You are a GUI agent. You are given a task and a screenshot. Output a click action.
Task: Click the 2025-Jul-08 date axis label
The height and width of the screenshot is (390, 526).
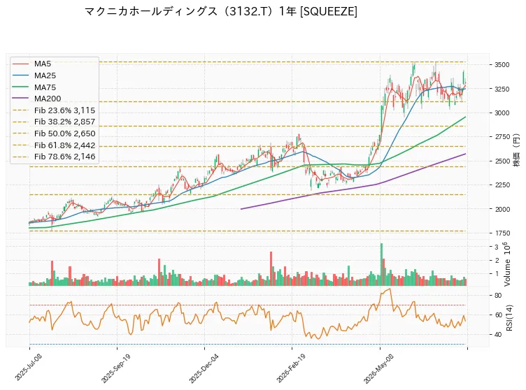29,367
